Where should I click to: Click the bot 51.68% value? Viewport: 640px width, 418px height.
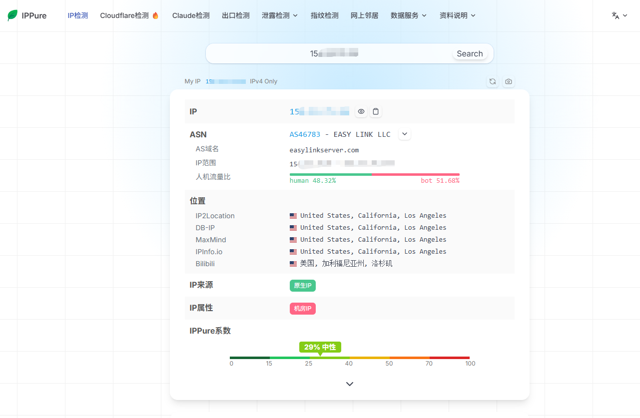pos(440,181)
